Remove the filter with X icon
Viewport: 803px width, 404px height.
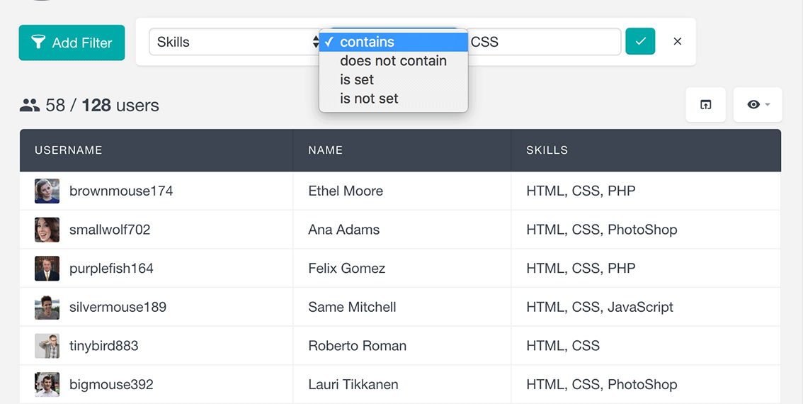(678, 42)
